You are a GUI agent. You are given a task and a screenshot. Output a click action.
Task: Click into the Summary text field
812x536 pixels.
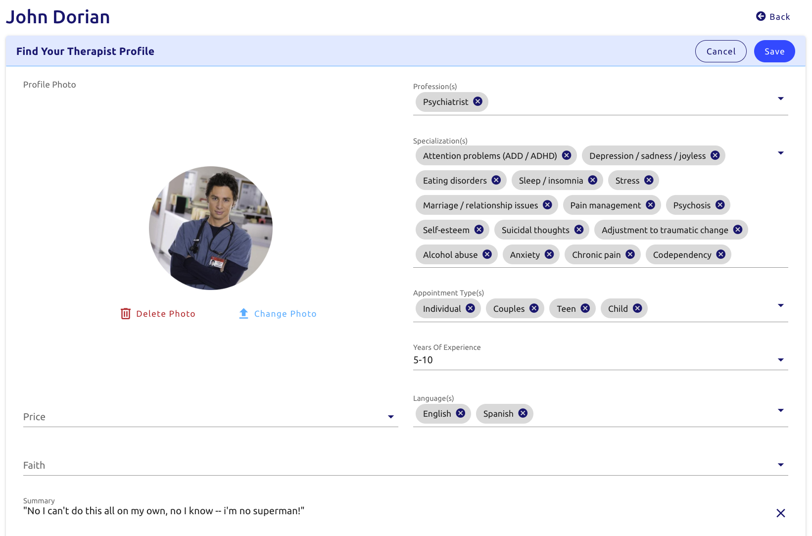[x=396, y=511]
